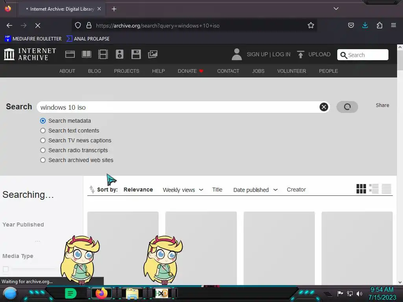Image resolution: width=403 pixels, height=302 pixels.
Task: Open the Texts book icon
Action: [x=86, y=54]
